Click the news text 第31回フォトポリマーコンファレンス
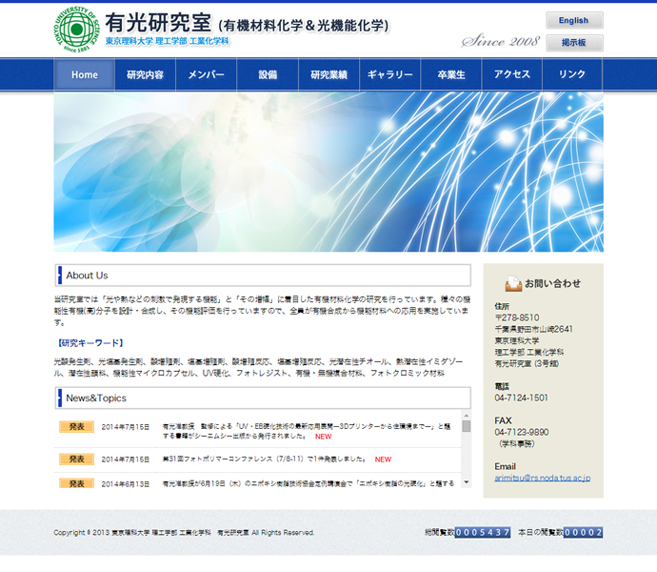The height and width of the screenshot is (572, 657). pyautogui.click(x=266, y=460)
